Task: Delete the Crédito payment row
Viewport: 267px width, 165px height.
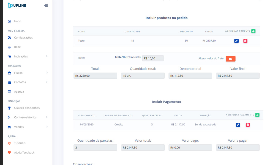Action: pyautogui.click(x=247, y=125)
